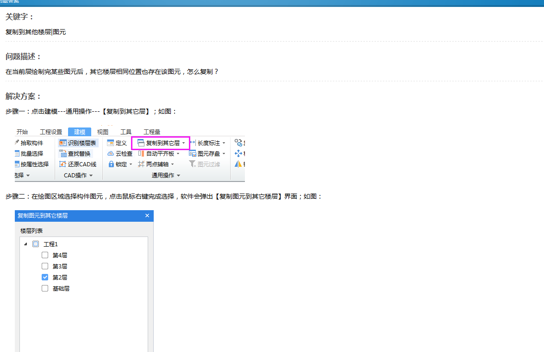Click the 长度标注 dimension icon
Viewport: 544px width, 352px height.
pos(193,143)
